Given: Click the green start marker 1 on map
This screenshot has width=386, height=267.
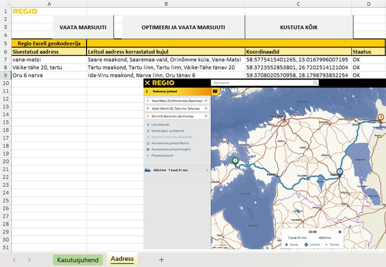Looking at the screenshot, I should click(x=235, y=160).
